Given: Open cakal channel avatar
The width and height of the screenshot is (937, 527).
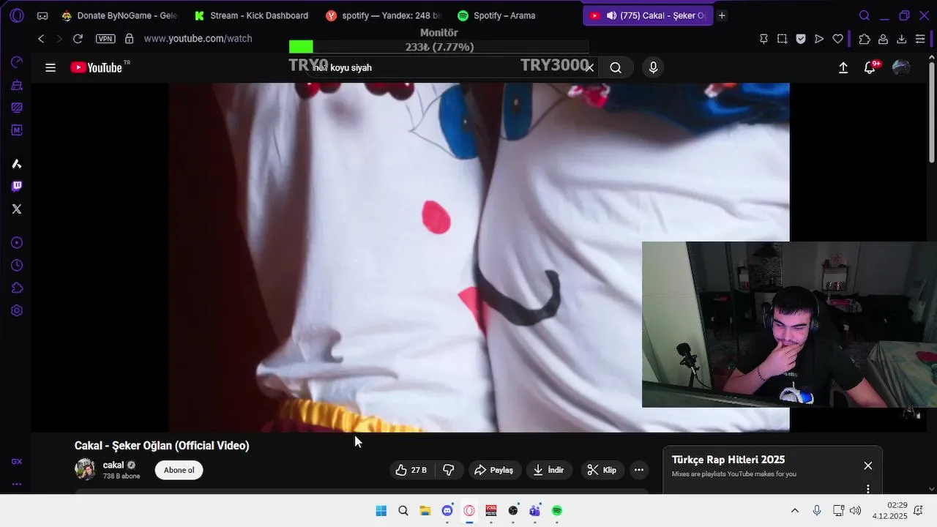Looking at the screenshot, I should click(85, 469).
